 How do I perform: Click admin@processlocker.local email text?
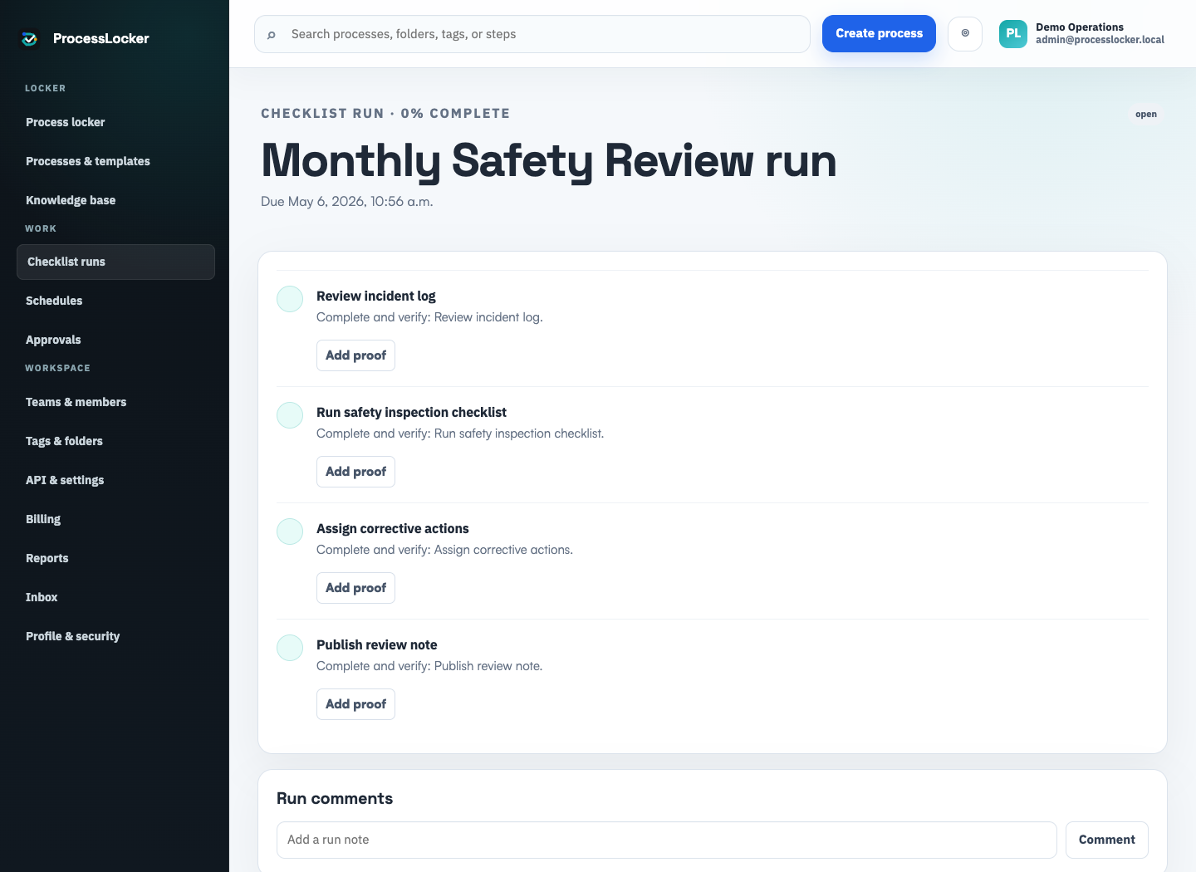1100,40
